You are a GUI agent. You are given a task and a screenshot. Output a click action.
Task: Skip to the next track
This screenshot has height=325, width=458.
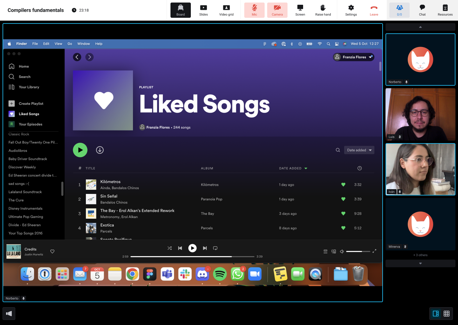[205, 248]
